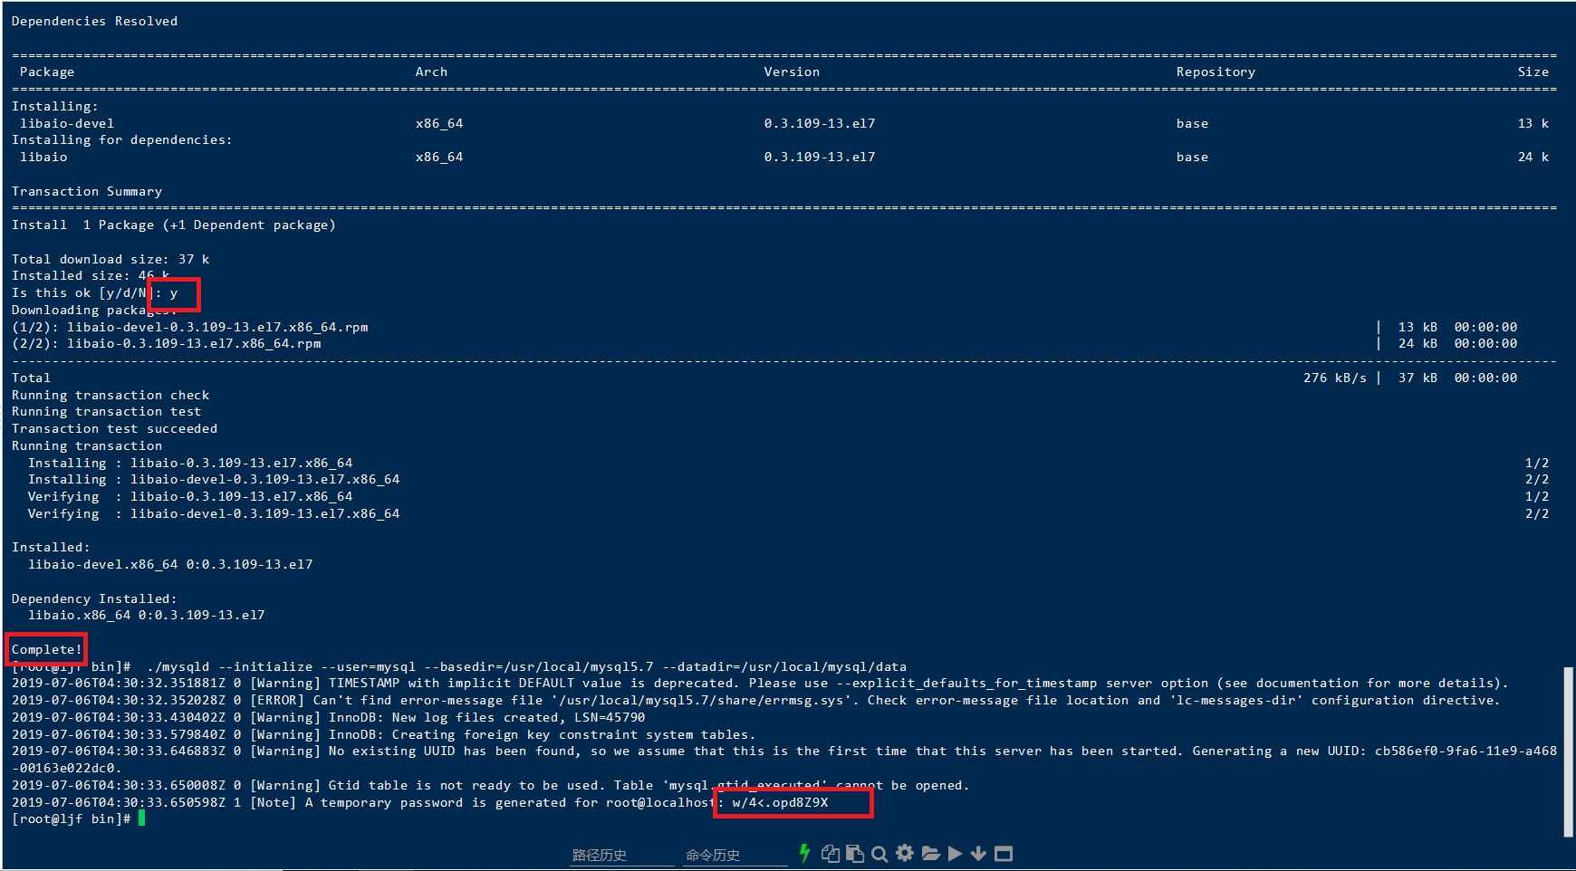Viewport: 1576px width, 871px height.
Task: Click 'InnoDB: New log files created' log line
Action: (x=329, y=717)
